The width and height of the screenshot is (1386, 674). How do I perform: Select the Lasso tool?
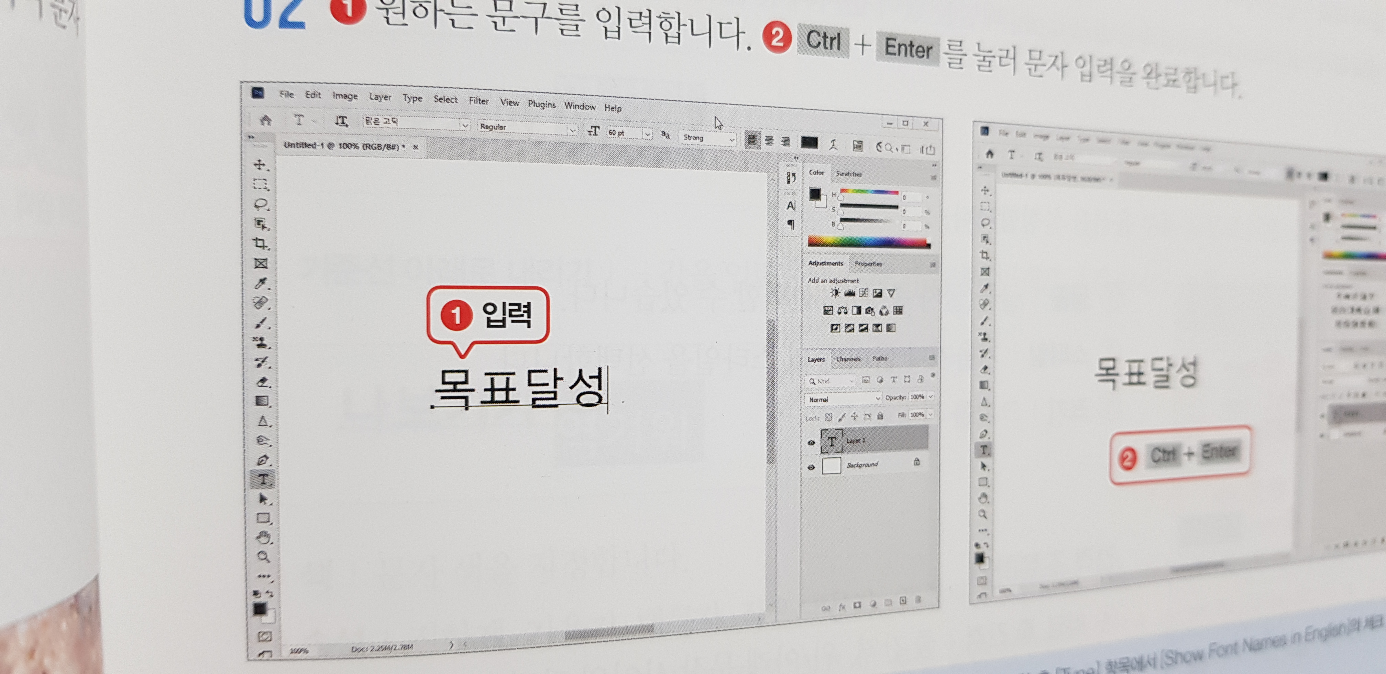261,204
